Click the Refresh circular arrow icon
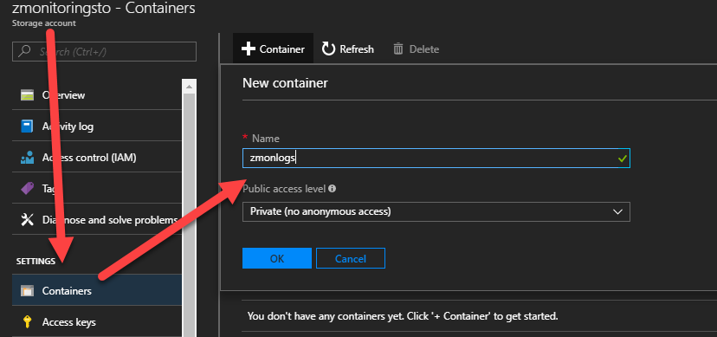This screenshot has height=337, width=717. coord(329,49)
